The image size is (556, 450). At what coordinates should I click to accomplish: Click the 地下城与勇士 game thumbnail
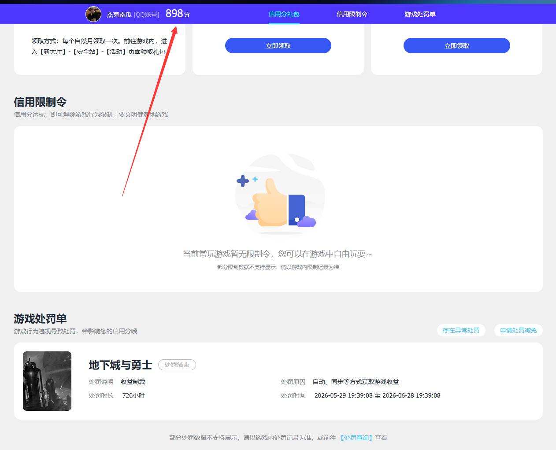coord(47,381)
